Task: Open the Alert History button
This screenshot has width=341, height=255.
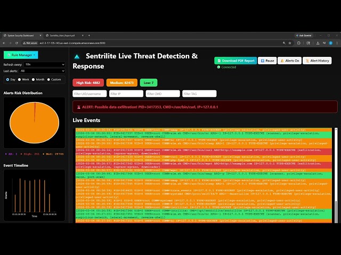Action: tap(317, 61)
